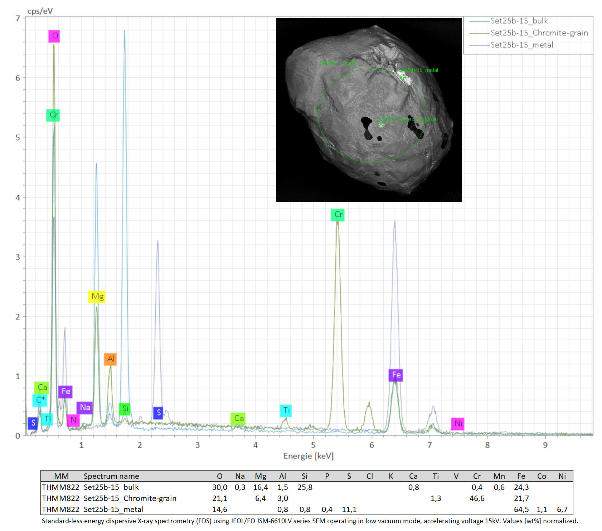
Task: Select the Set25b-15_bulk legend entry
Action: click(x=519, y=21)
